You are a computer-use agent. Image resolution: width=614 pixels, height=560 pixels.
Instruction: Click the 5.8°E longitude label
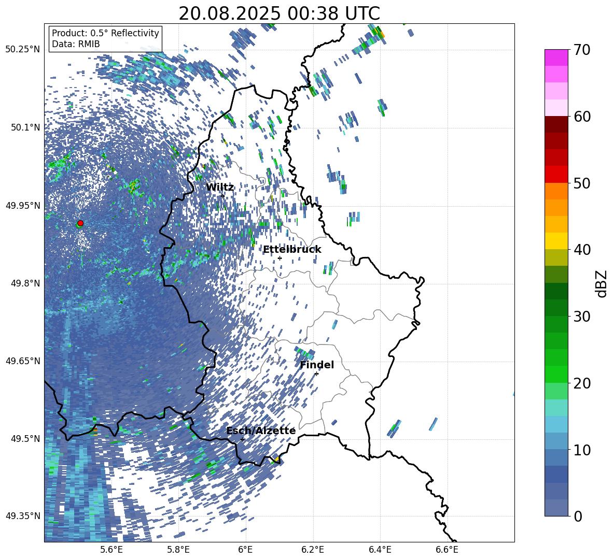tap(178, 550)
